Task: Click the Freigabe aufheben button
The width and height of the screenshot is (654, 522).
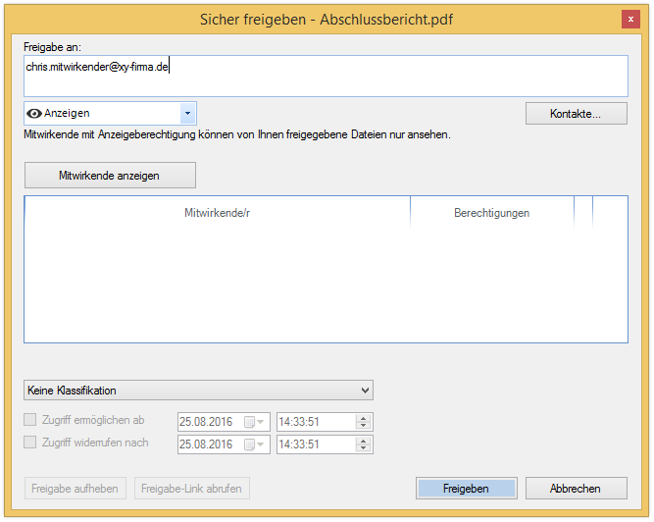Action: [75, 489]
